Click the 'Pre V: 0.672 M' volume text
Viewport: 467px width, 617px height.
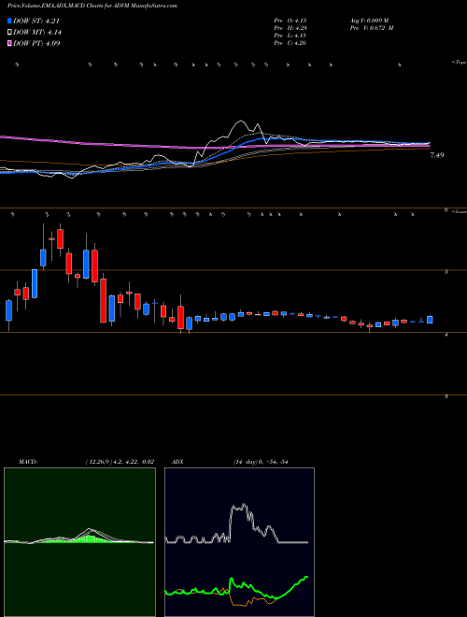click(372, 28)
